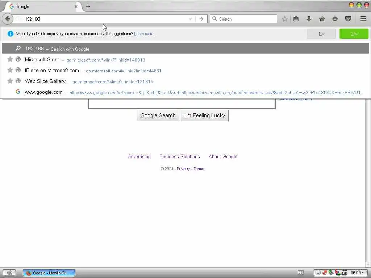Open the Terms link
Screen dimensions: 371x278
pyautogui.click(x=199, y=169)
